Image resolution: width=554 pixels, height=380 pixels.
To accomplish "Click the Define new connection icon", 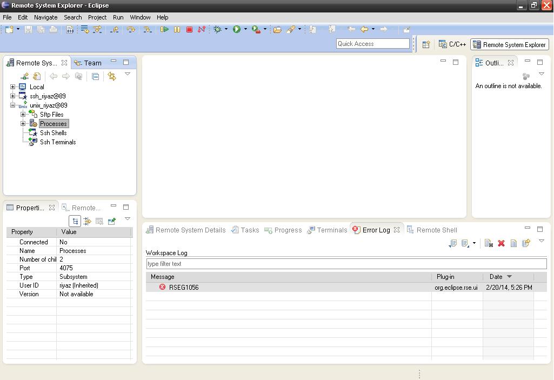I will coord(25,77).
